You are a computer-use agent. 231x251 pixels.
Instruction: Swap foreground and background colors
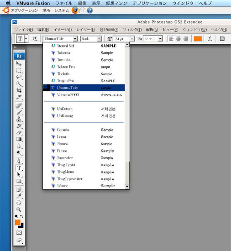point(21,216)
